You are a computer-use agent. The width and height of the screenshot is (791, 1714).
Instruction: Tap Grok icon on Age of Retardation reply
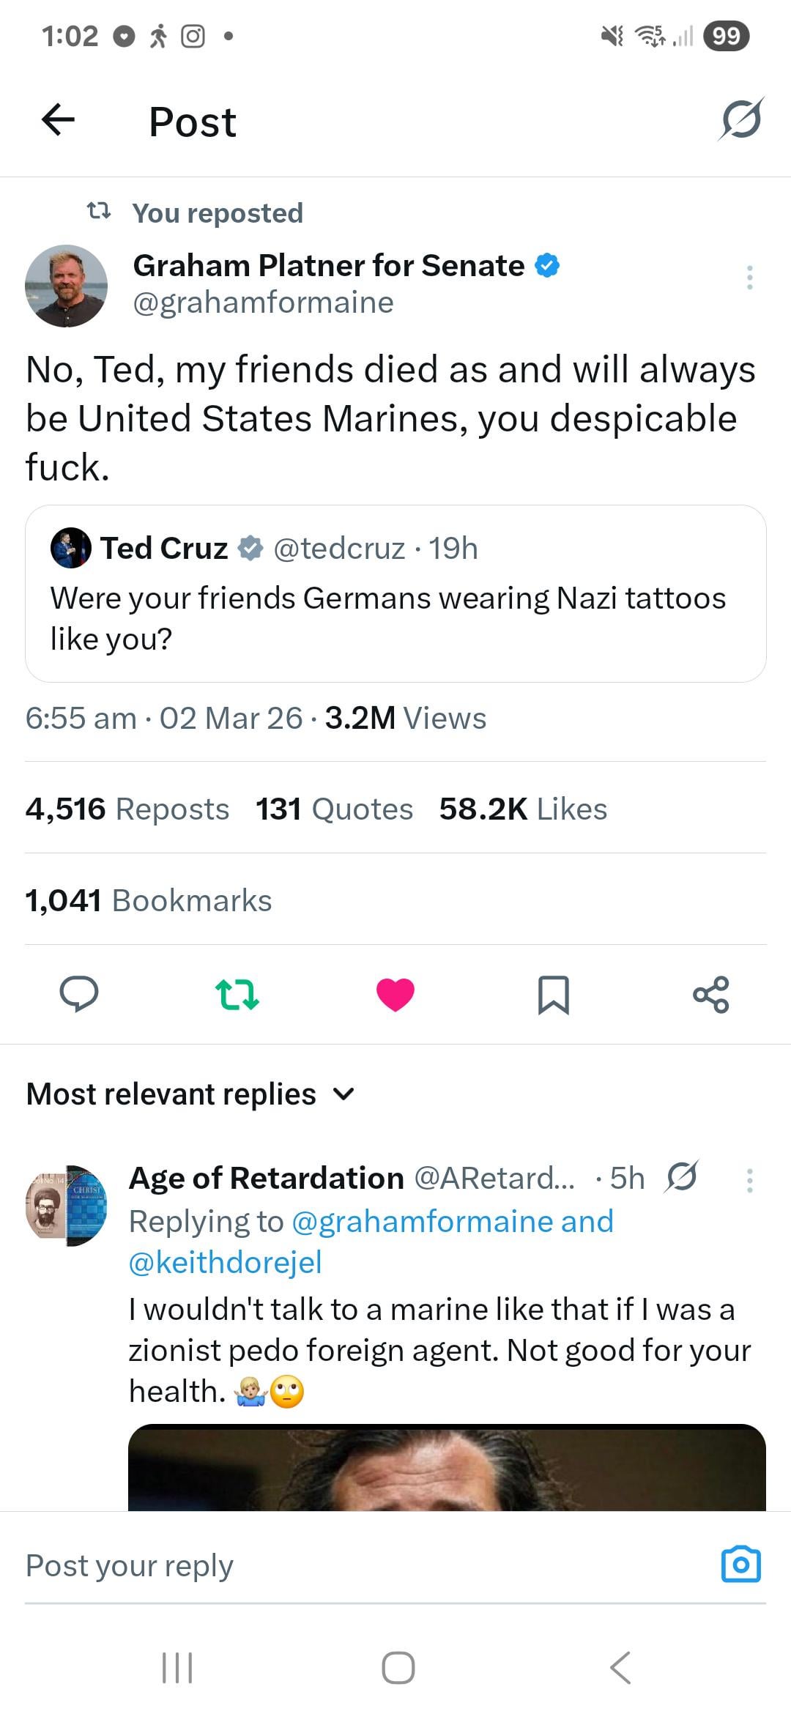(682, 1177)
